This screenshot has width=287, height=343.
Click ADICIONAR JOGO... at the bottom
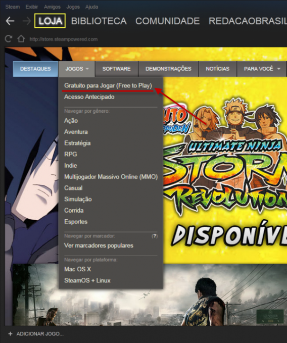pos(40,334)
